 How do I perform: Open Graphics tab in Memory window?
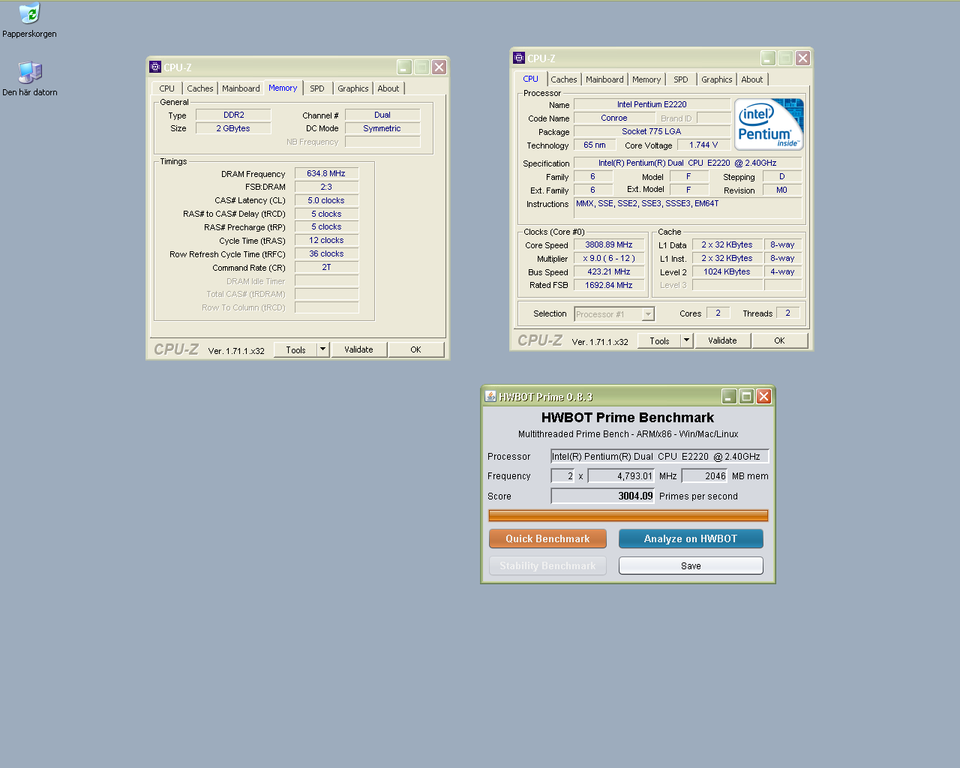353,88
